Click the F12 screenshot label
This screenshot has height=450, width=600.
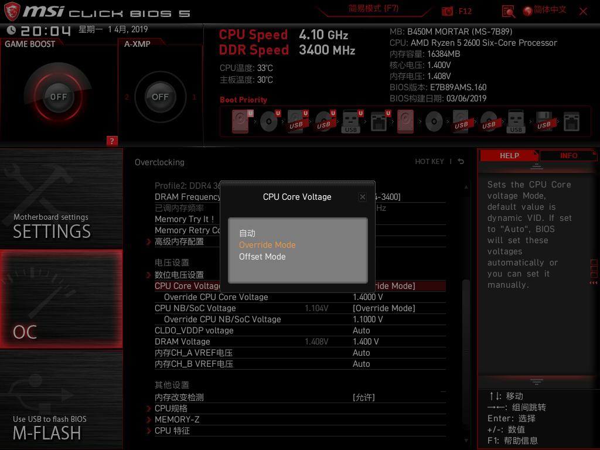click(x=465, y=12)
